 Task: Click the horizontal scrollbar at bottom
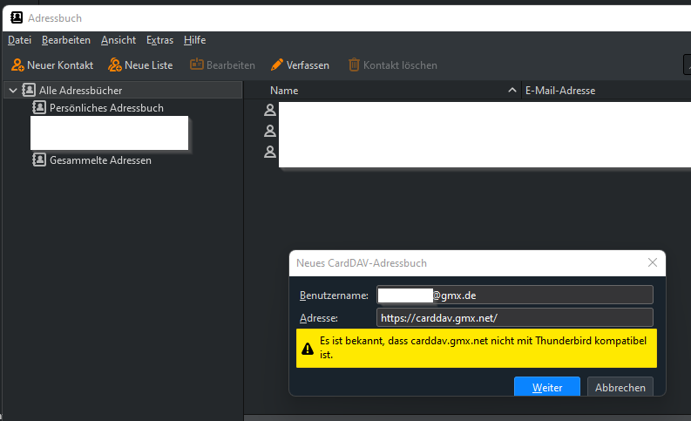[467, 418]
